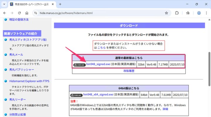This screenshot has height=117, width=211.
Task: View site information icon in address bar
Action: (x=36, y=13)
